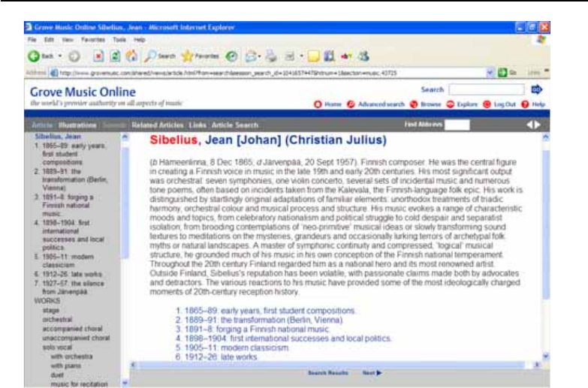Click the red Help question-mark icon
Image resolution: width=588 pixels, height=388 pixels.
[525, 104]
